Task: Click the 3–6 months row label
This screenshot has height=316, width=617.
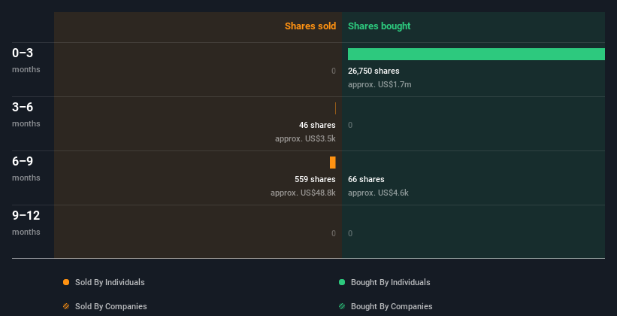Action: click(26, 114)
